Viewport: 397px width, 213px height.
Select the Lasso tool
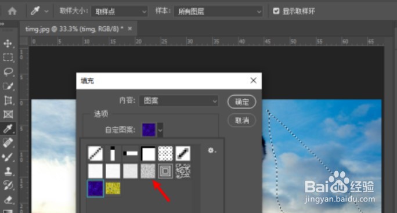click(8, 72)
